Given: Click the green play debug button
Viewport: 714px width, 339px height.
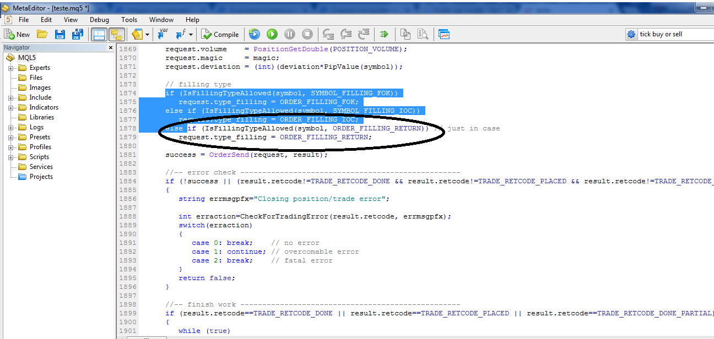Looking at the screenshot, I should (272, 34).
